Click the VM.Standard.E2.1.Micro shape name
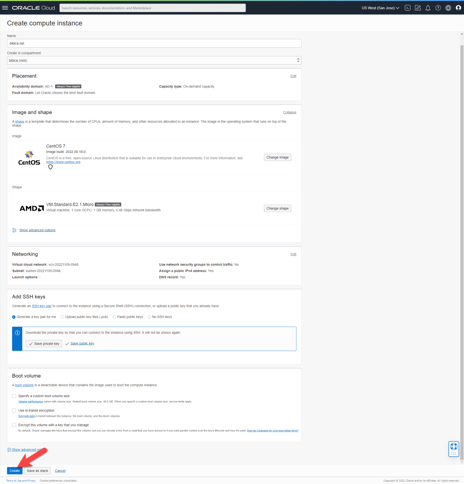Image resolution: width=464 pixels, height=484 pixels. click(70, 205)
